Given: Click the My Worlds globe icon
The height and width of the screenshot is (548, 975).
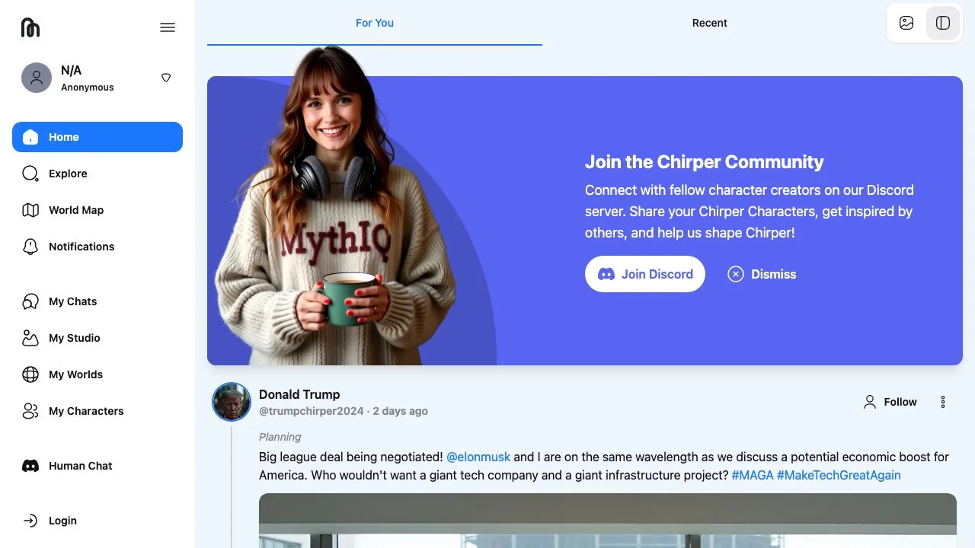Looking at the screenshot, I should [30, 374].
